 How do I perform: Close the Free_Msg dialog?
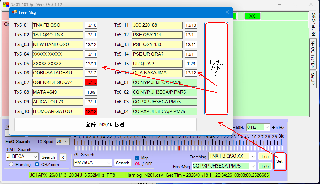(227, 12)
